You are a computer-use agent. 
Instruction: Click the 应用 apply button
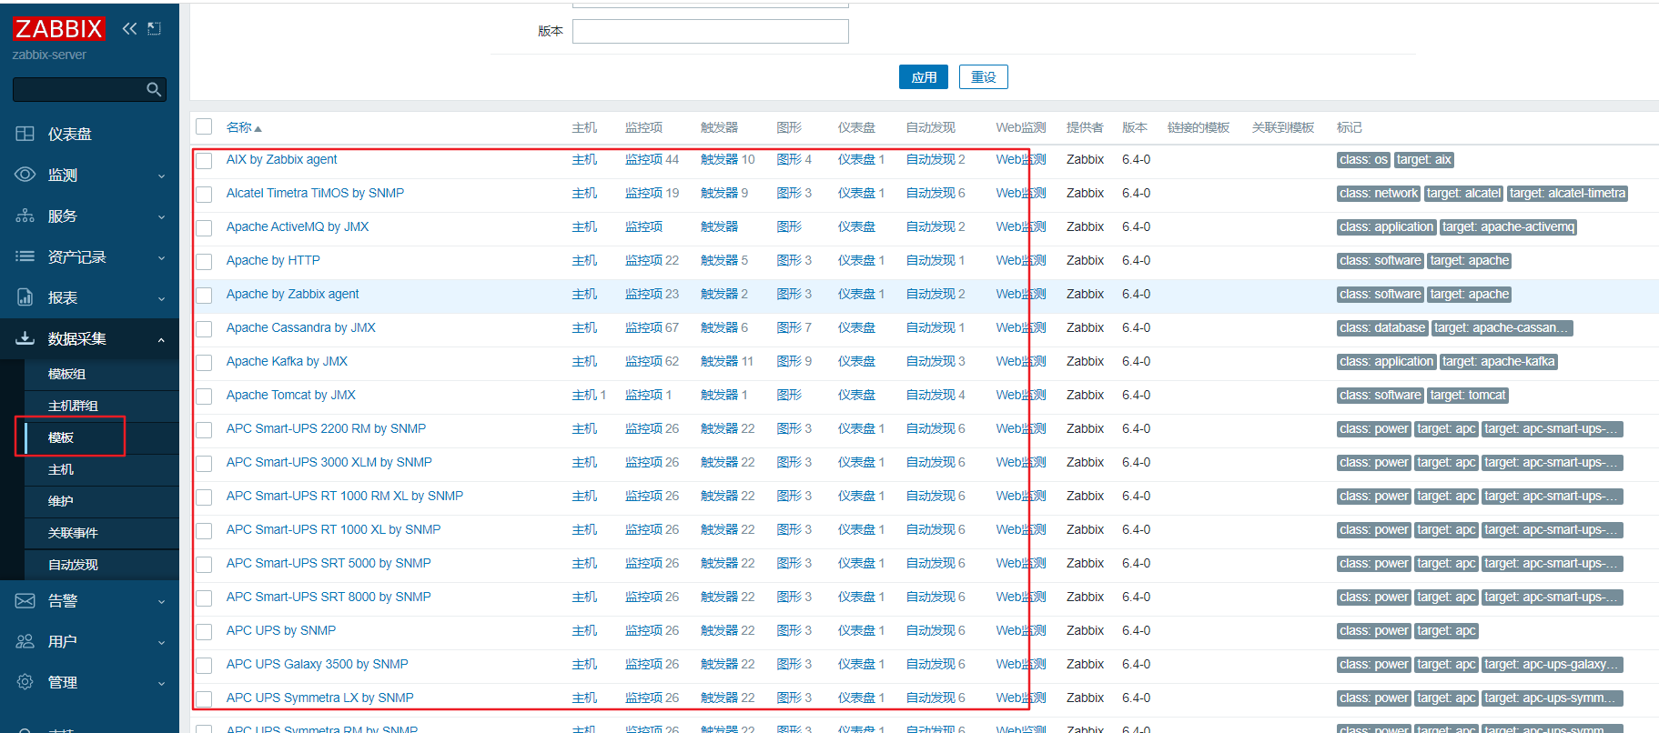(x=924, y=77)
